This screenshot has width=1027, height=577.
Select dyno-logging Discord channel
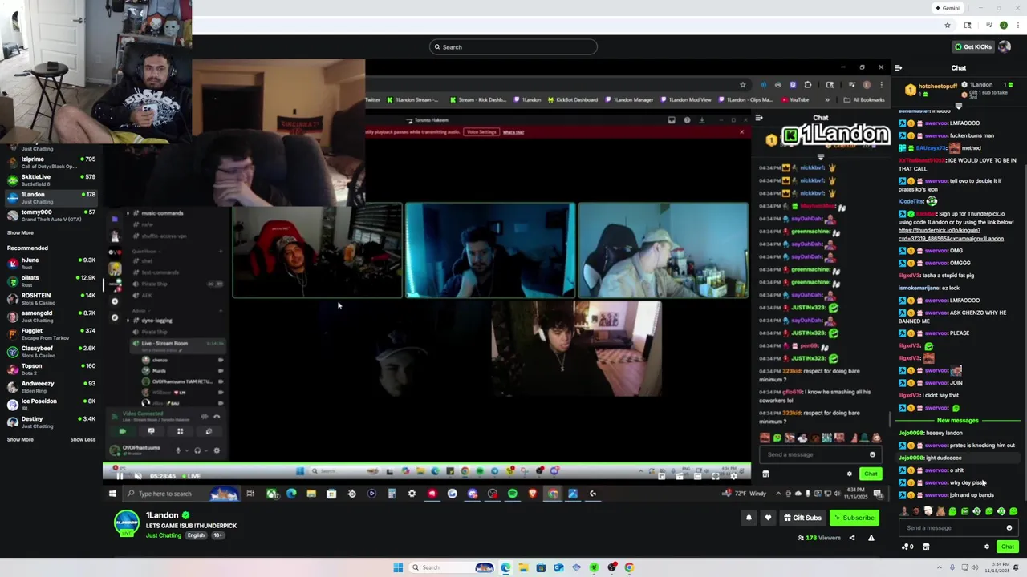point(157,321)
